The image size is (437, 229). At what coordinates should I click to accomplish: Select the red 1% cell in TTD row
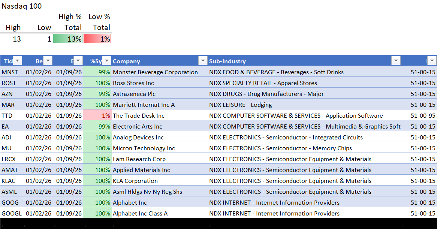(x=97, y=115)
